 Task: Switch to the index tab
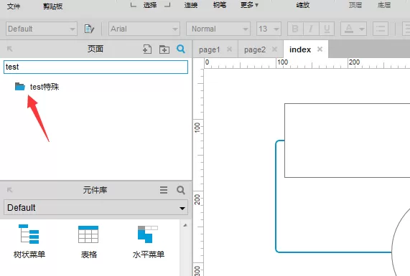pos(300,49)
